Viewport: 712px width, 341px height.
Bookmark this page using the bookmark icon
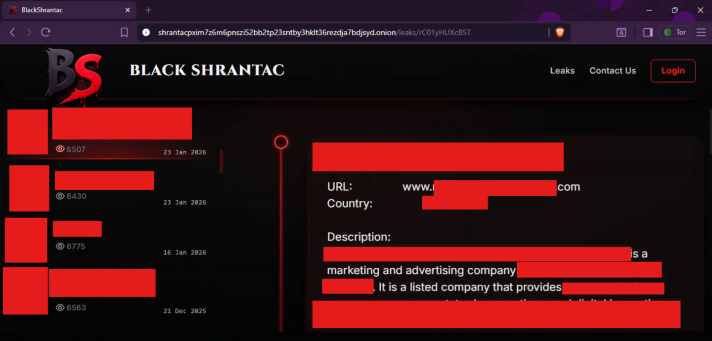tap(124, 33)
